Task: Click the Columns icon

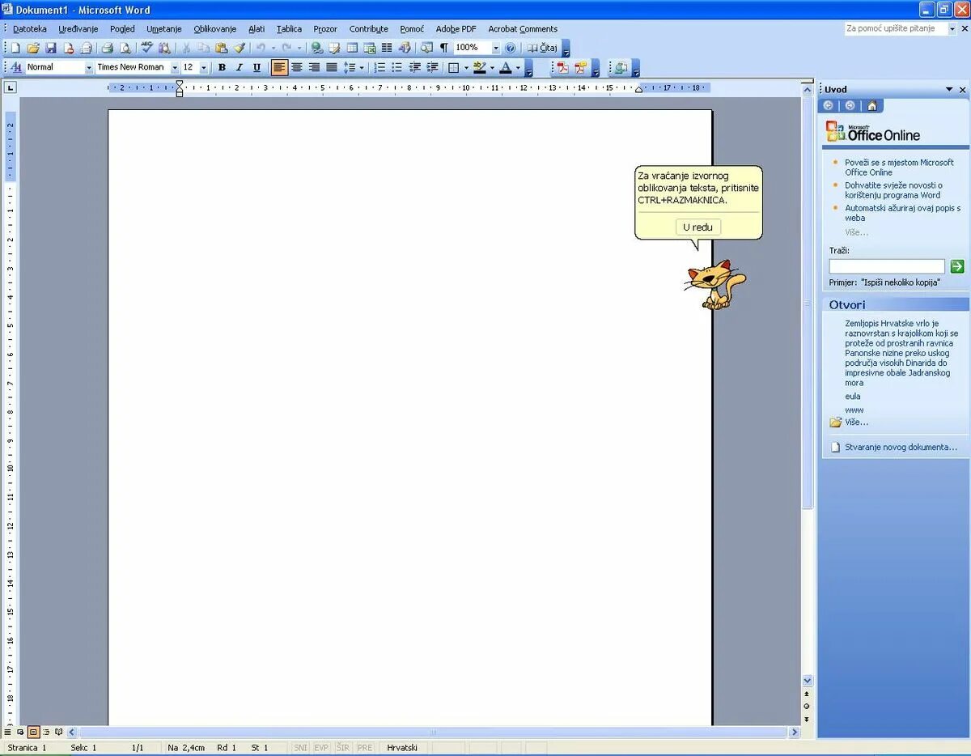Action: (387, 48)
